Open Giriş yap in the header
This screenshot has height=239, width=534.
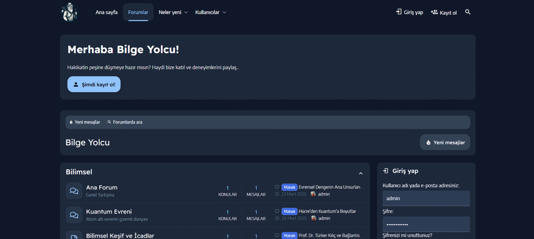click(409, 12)
